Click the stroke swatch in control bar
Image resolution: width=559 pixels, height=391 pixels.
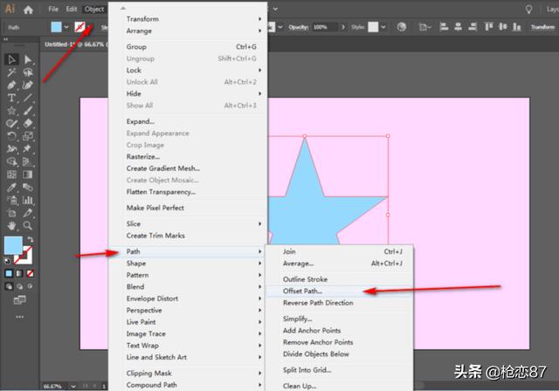(80, 27)
